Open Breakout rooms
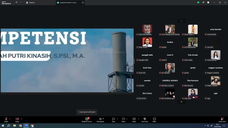228x128 pixels. [x=87, y=120]
